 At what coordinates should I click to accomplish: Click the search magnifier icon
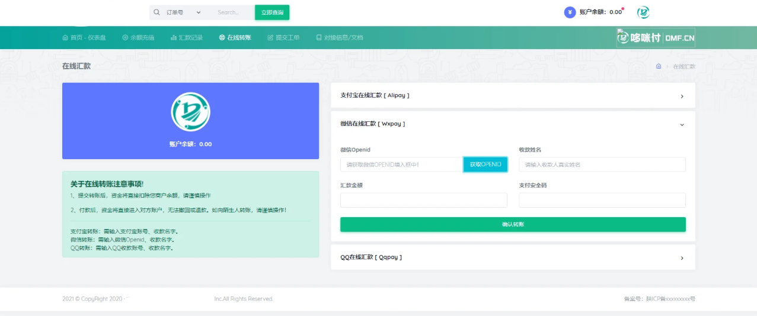157,12
